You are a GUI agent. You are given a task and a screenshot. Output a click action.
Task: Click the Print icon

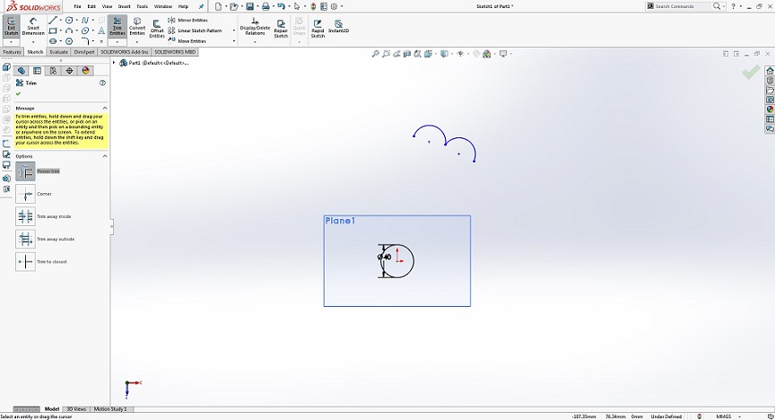tap(266, 6)
